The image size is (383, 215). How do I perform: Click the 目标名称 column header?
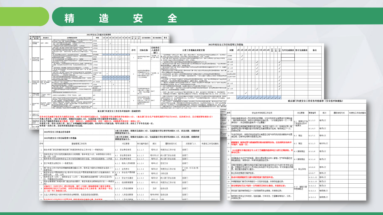point(144,50)
